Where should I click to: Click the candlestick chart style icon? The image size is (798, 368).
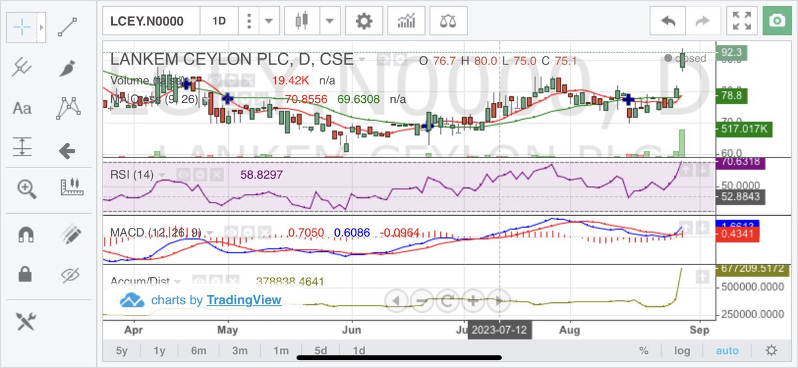click(302, 21)
